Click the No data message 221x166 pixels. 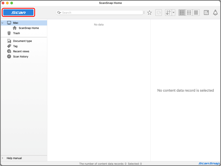[99, 25]
